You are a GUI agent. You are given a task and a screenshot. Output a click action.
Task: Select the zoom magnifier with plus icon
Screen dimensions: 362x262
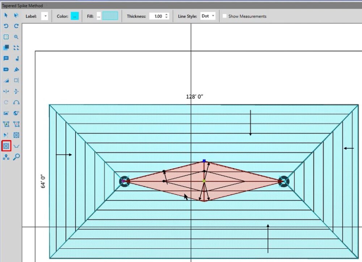tap(16, 37)
